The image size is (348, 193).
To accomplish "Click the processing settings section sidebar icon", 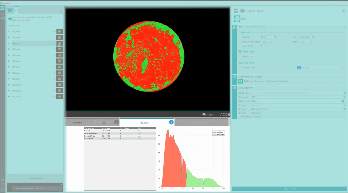I will coord(234,27).
